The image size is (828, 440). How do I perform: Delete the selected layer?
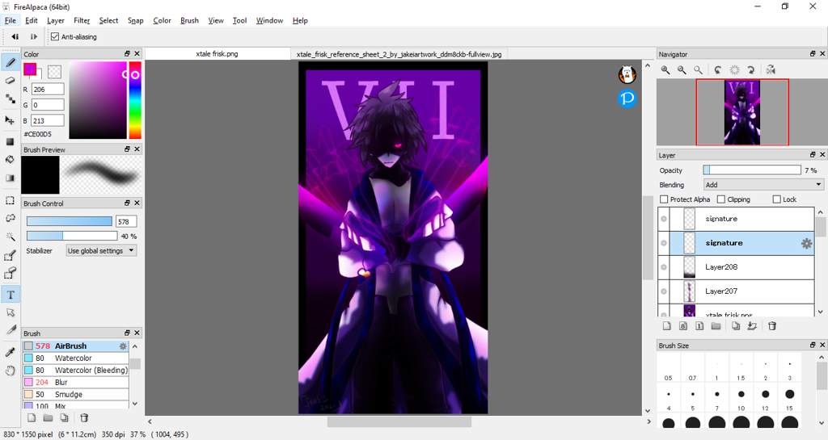772,326
